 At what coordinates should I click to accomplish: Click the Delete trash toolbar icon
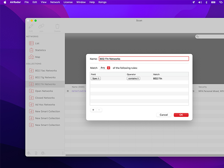tap(57, 27)
